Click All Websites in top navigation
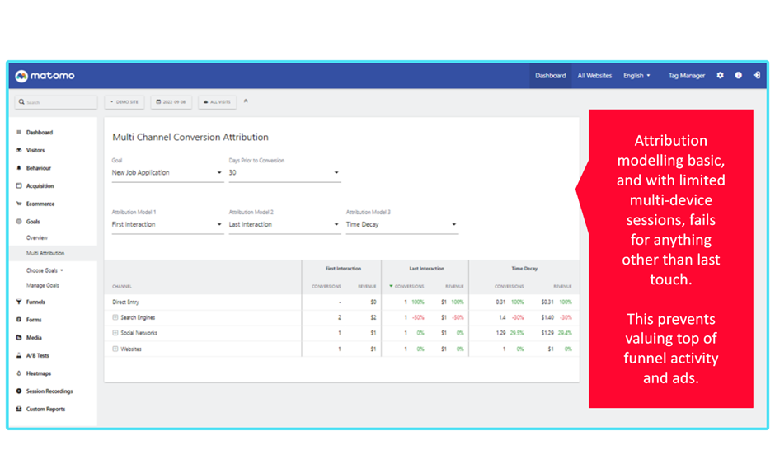775x450 pixels. 594,76
